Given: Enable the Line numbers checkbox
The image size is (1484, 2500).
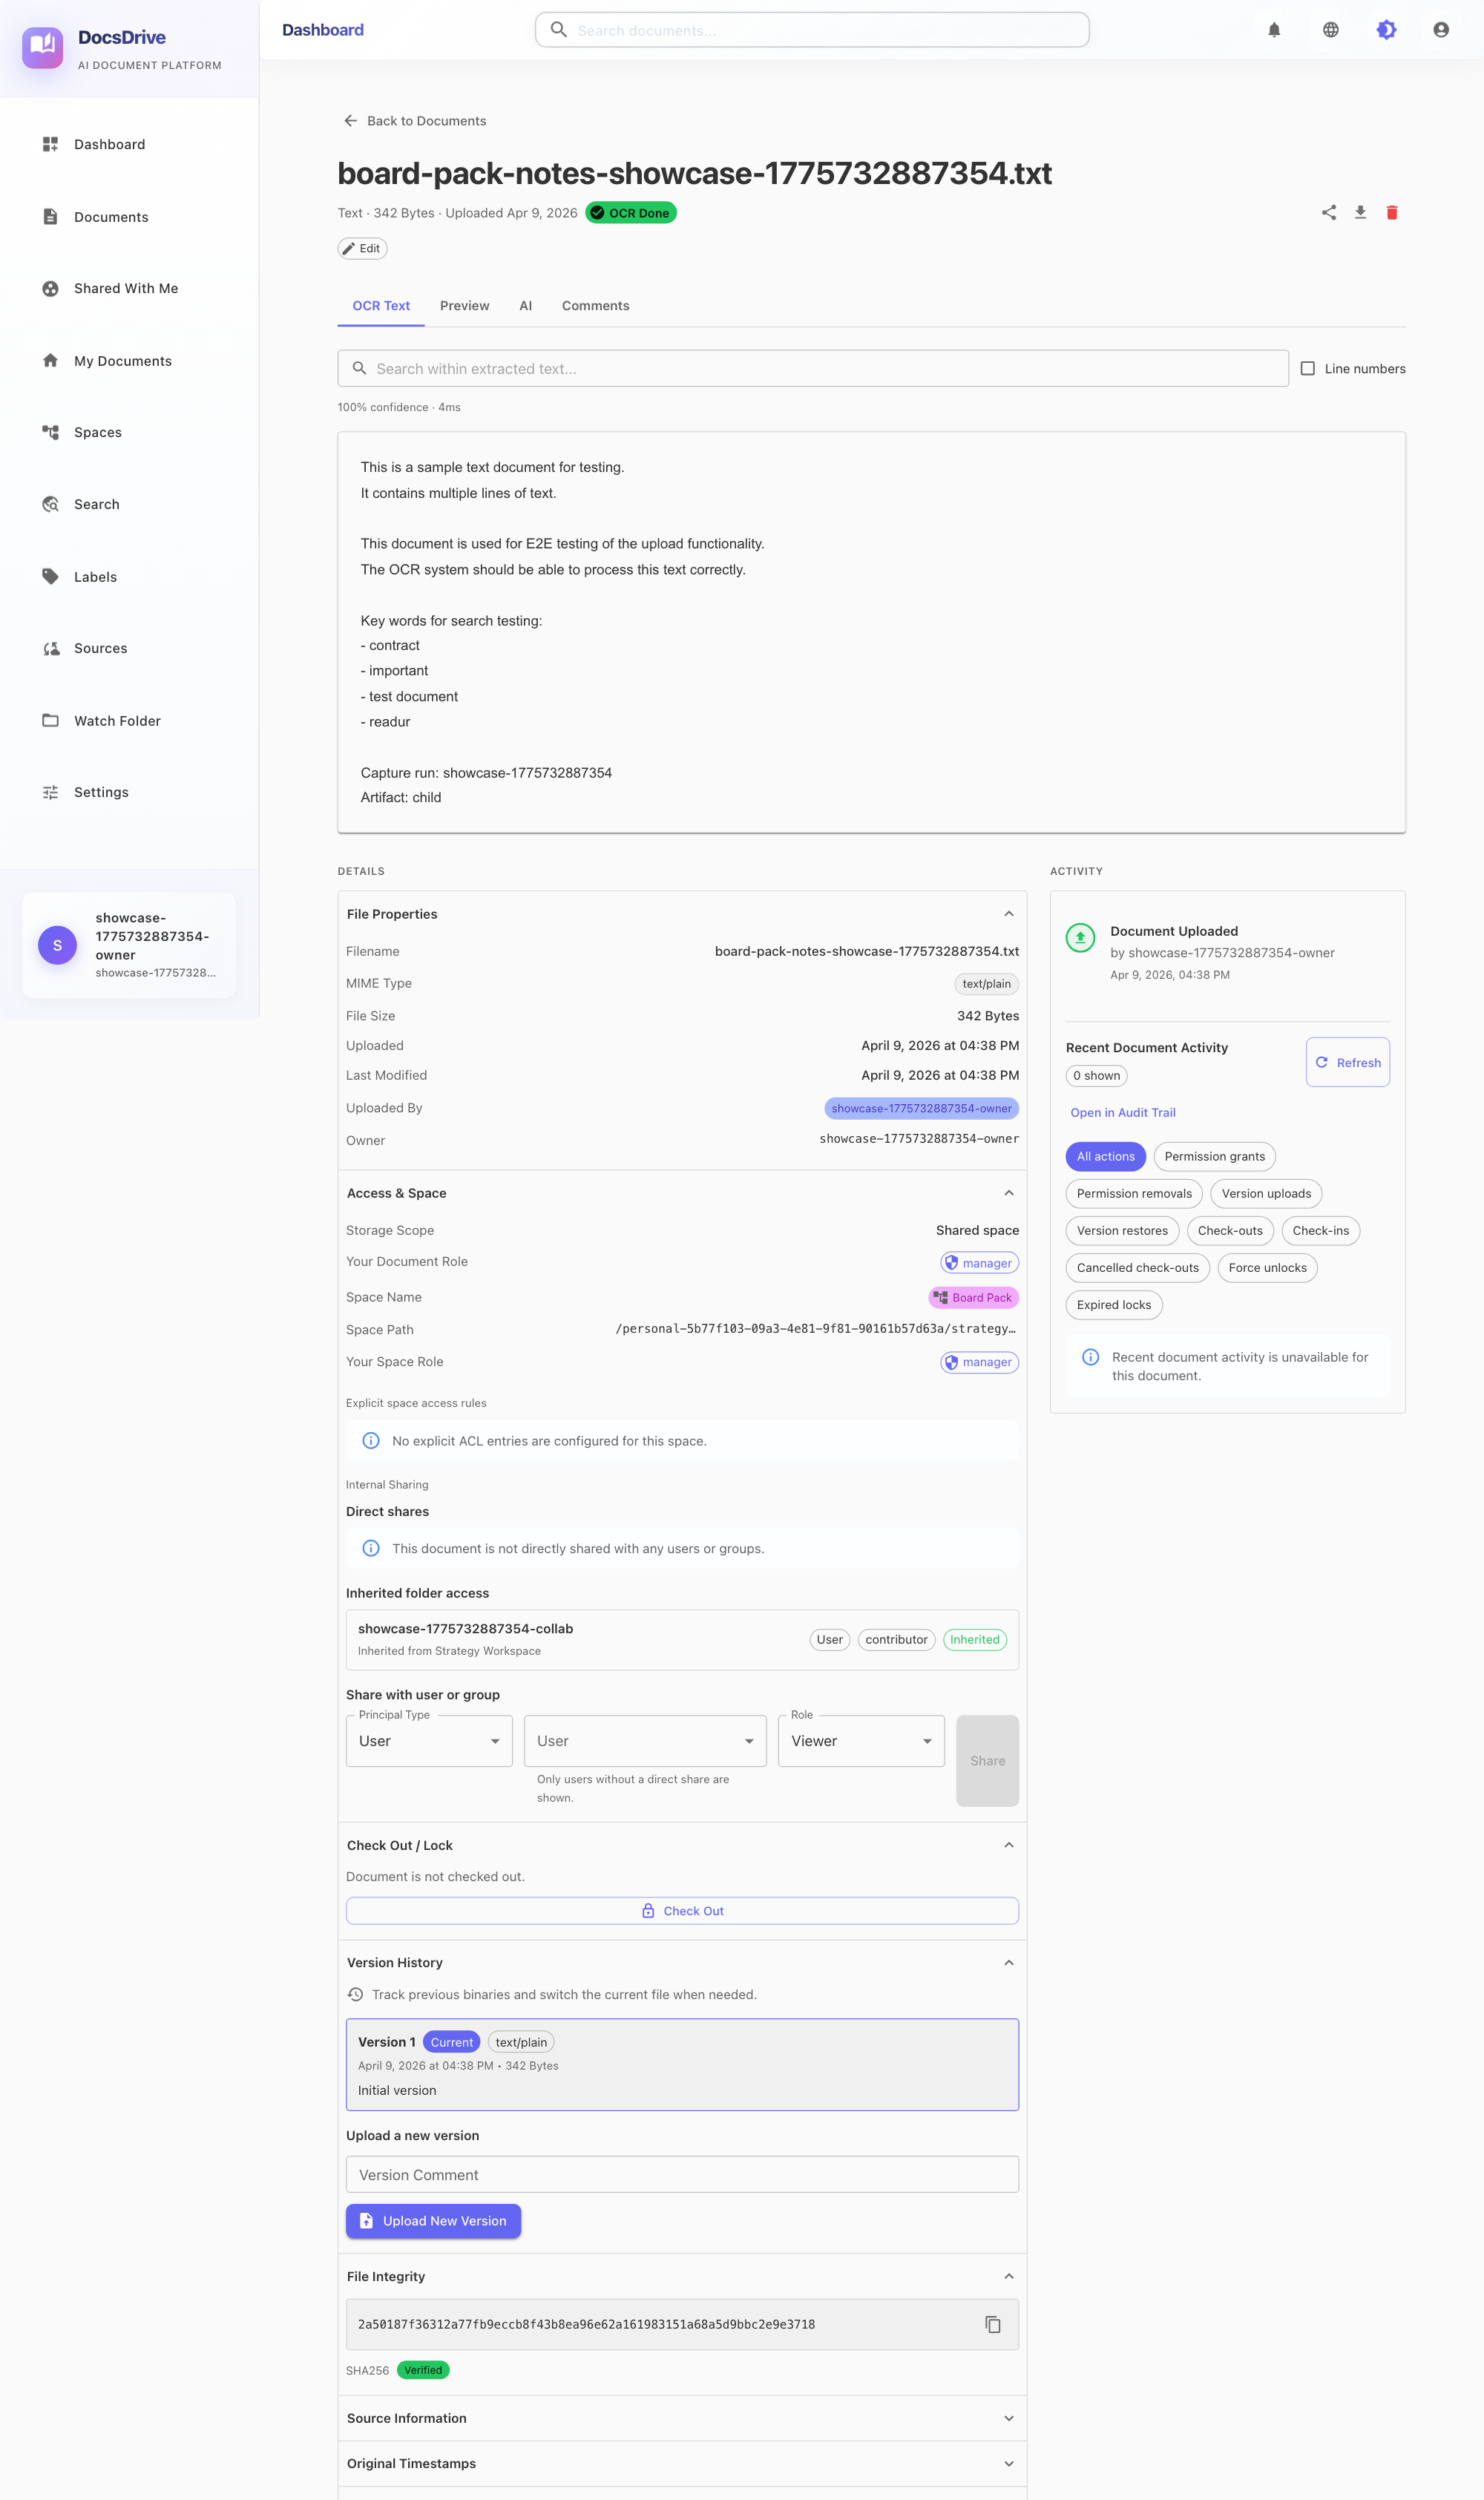Looking at the screenshot, I should point(1307,368).
